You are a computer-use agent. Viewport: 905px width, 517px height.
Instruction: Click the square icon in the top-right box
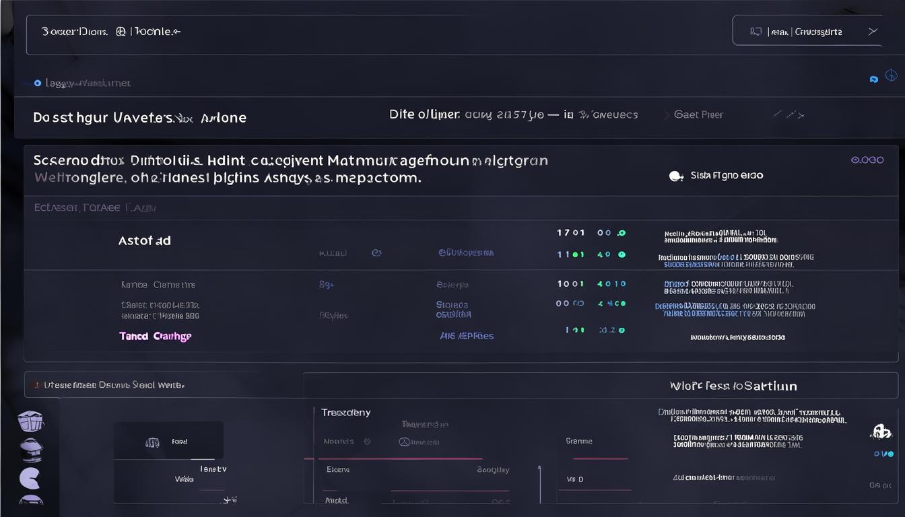tap(756, 32)
